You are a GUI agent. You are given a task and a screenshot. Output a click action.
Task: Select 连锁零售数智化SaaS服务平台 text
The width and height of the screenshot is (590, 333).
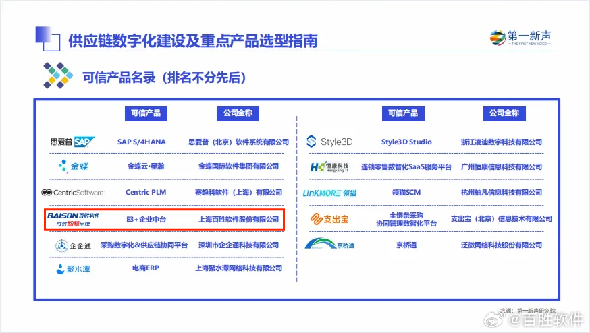(x=406, y=167)
